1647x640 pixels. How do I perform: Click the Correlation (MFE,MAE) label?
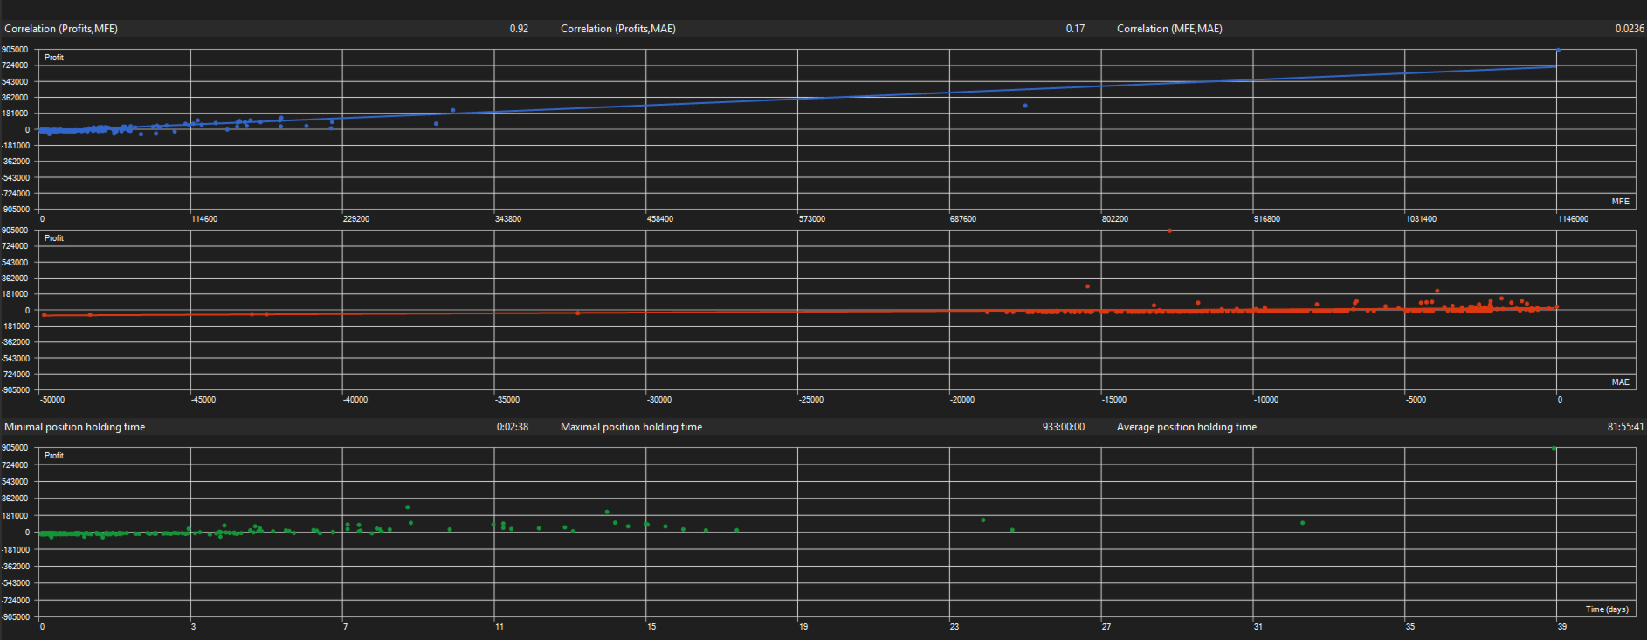1169,29
